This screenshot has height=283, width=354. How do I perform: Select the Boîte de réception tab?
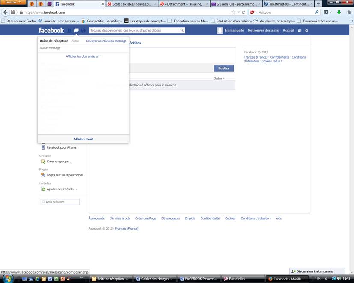tap(54, 41)
